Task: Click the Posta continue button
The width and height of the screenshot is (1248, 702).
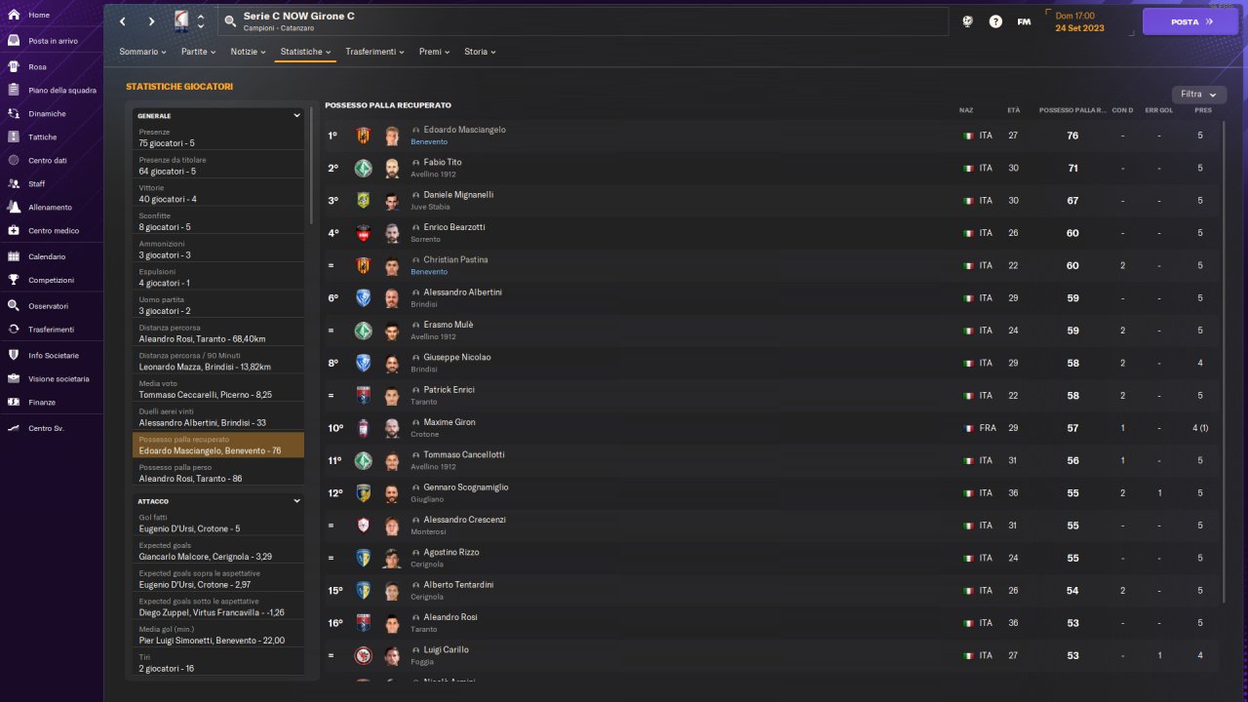Action: [1189, 21]
